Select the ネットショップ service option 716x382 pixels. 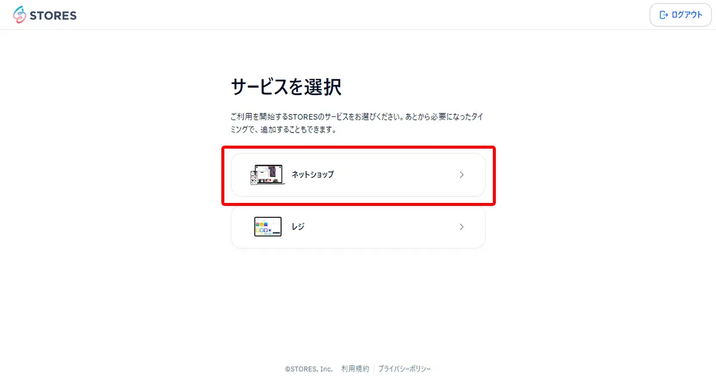coord(358,175)
